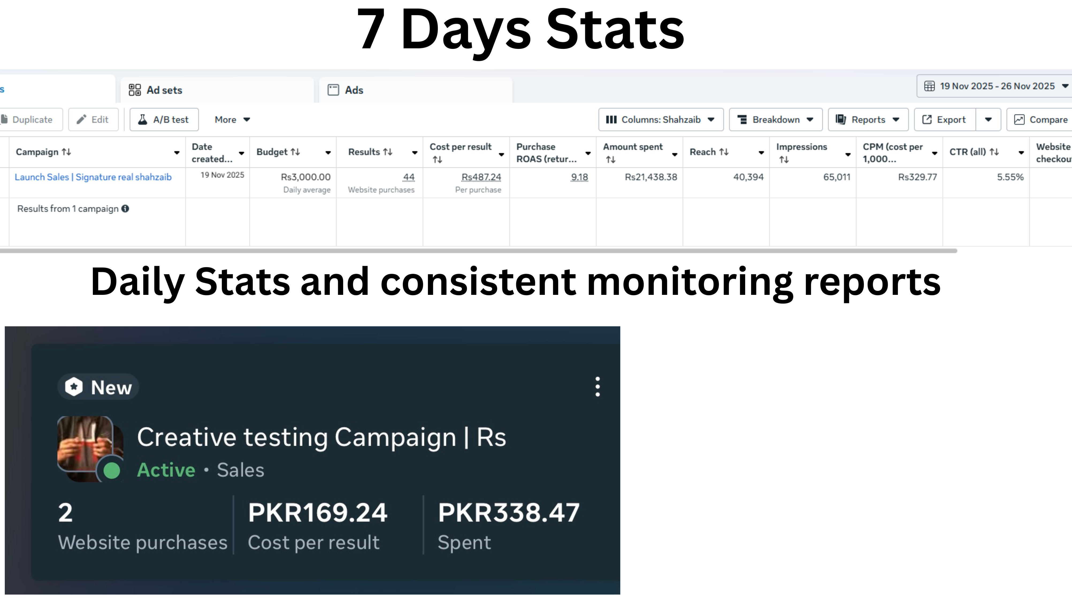Switch to the Ads tab
Viewport: 1072px width, 610px height.
354,90
